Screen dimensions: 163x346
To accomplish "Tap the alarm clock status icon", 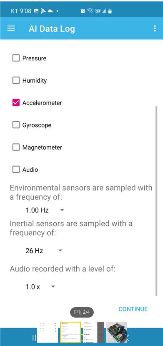I will pos(83,11).
